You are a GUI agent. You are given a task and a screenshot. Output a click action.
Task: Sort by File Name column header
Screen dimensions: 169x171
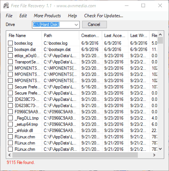pyautogui.click(x=24, y=36)
